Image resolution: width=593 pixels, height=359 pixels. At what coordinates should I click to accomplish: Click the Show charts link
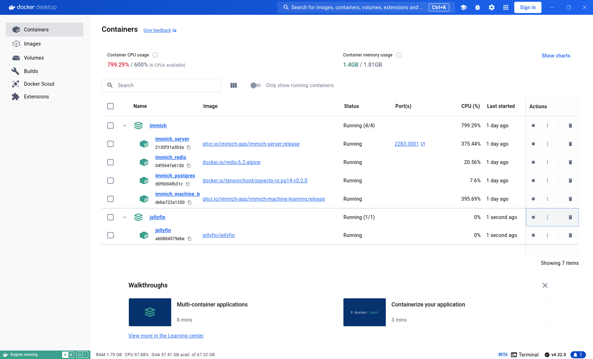[556, 56]
